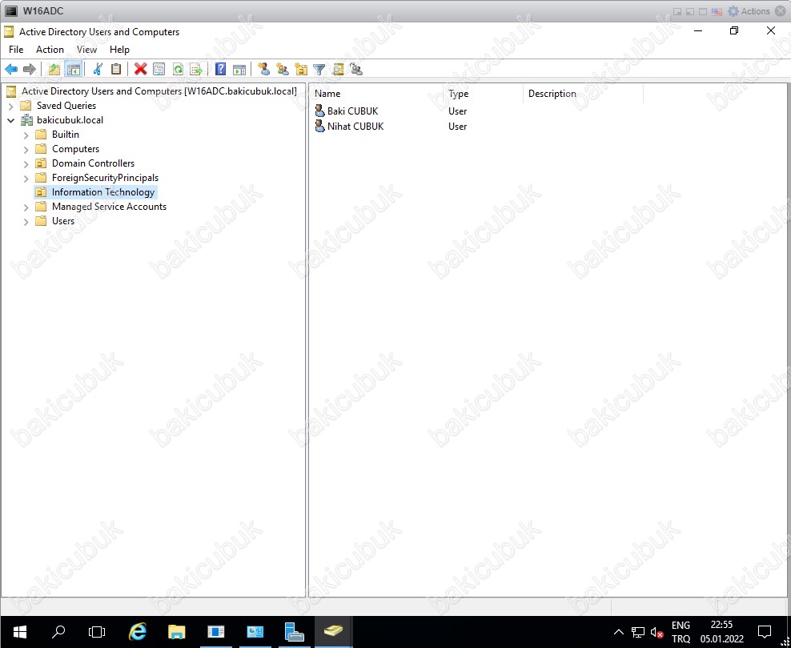Image resolution: width=791 pixels, height=648 pixels.
Task: Sort by the Type column header
Action: [484, 94]
